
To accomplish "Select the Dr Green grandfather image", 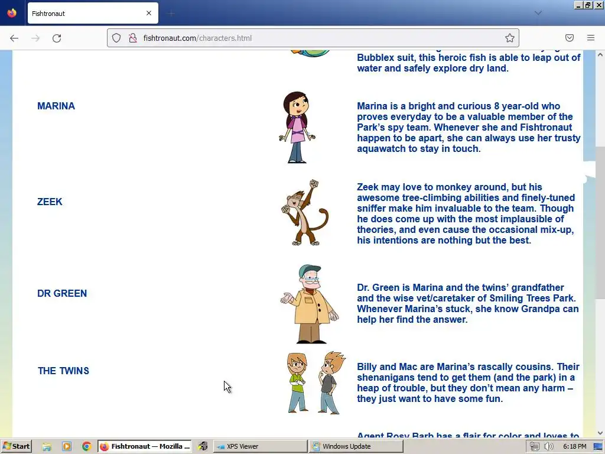I will point(310,304).
